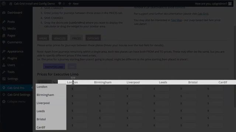The width and height of the screenshot is (236, 132).
Task: Click the 'Prices for Executive Limo' heading
Action: point(58,74)
